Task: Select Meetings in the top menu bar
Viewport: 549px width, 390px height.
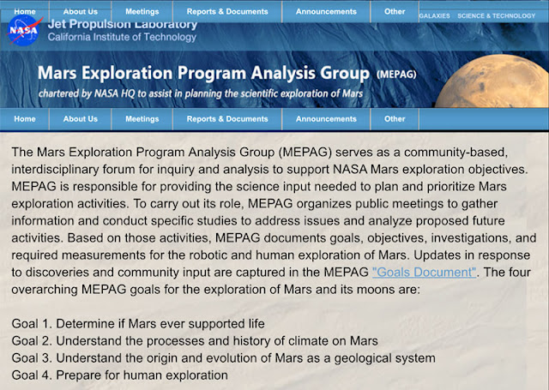Action: pyautogui.click(x=142, y=11)
